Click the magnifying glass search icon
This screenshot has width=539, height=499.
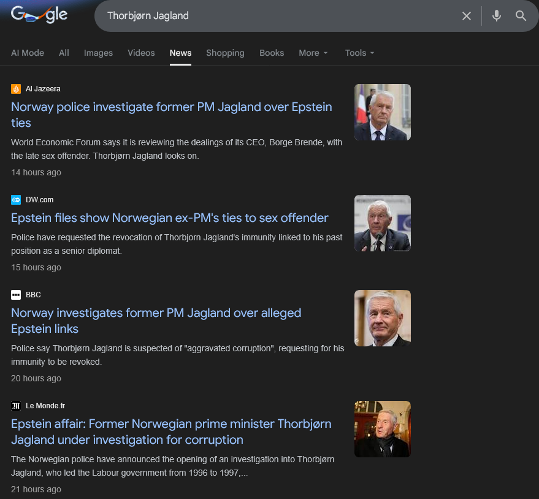pyautogui.click(x=521, y=16)
